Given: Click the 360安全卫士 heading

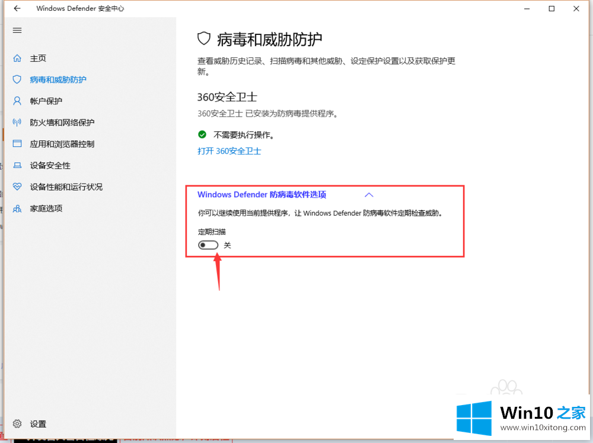Looking at the screenshot, I should pyautogui.click(x=227, y=97).
